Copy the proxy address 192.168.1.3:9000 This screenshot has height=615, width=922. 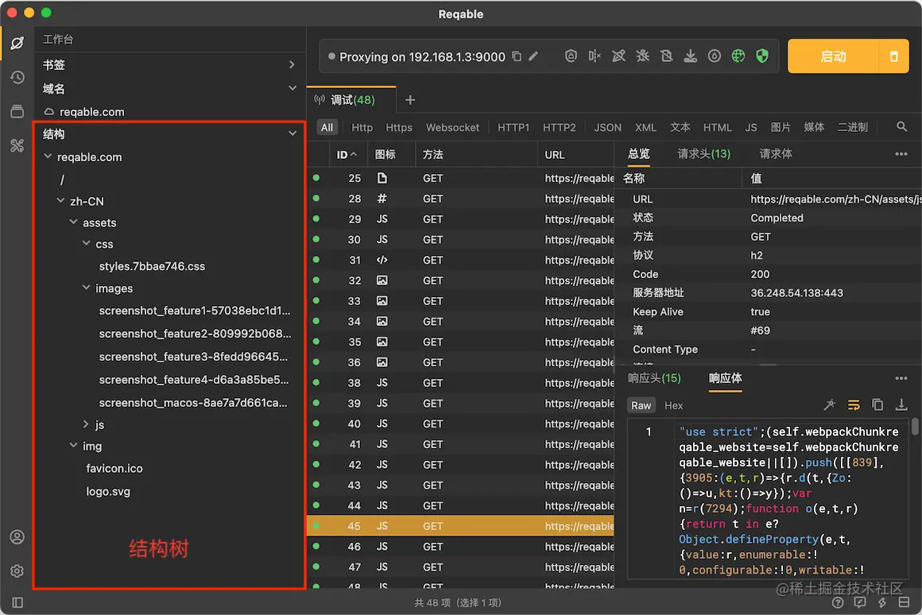click(517, 56)
